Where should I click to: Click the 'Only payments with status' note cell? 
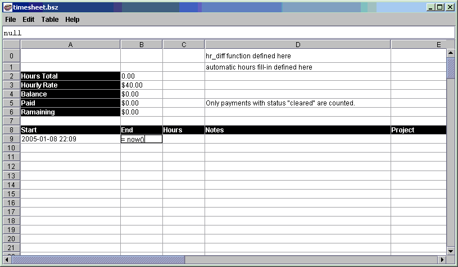pos(298,103)
